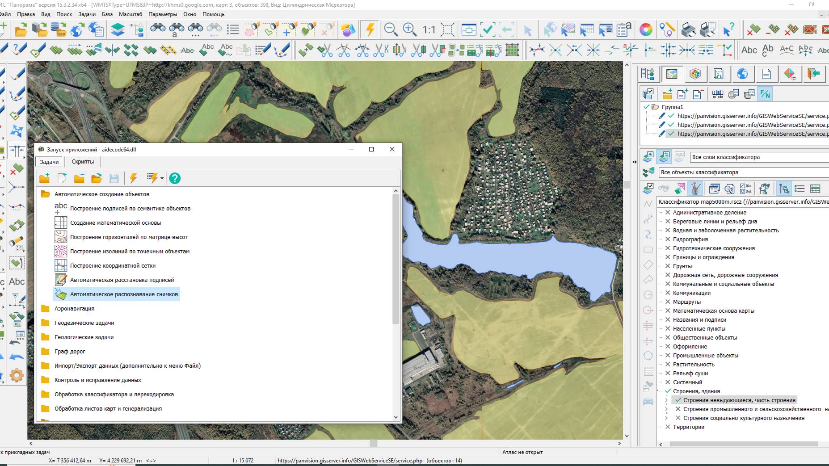Toggle visibility of the Гидрография layer
829x466 pixels.
[668, 239]
